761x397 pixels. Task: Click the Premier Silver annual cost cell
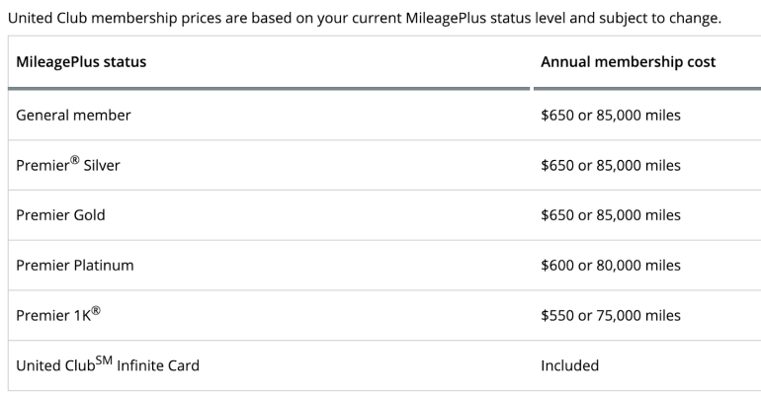point(610,165)
